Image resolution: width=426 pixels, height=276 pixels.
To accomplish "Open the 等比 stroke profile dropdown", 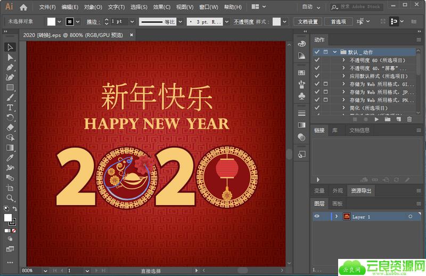I will (181, 21).
